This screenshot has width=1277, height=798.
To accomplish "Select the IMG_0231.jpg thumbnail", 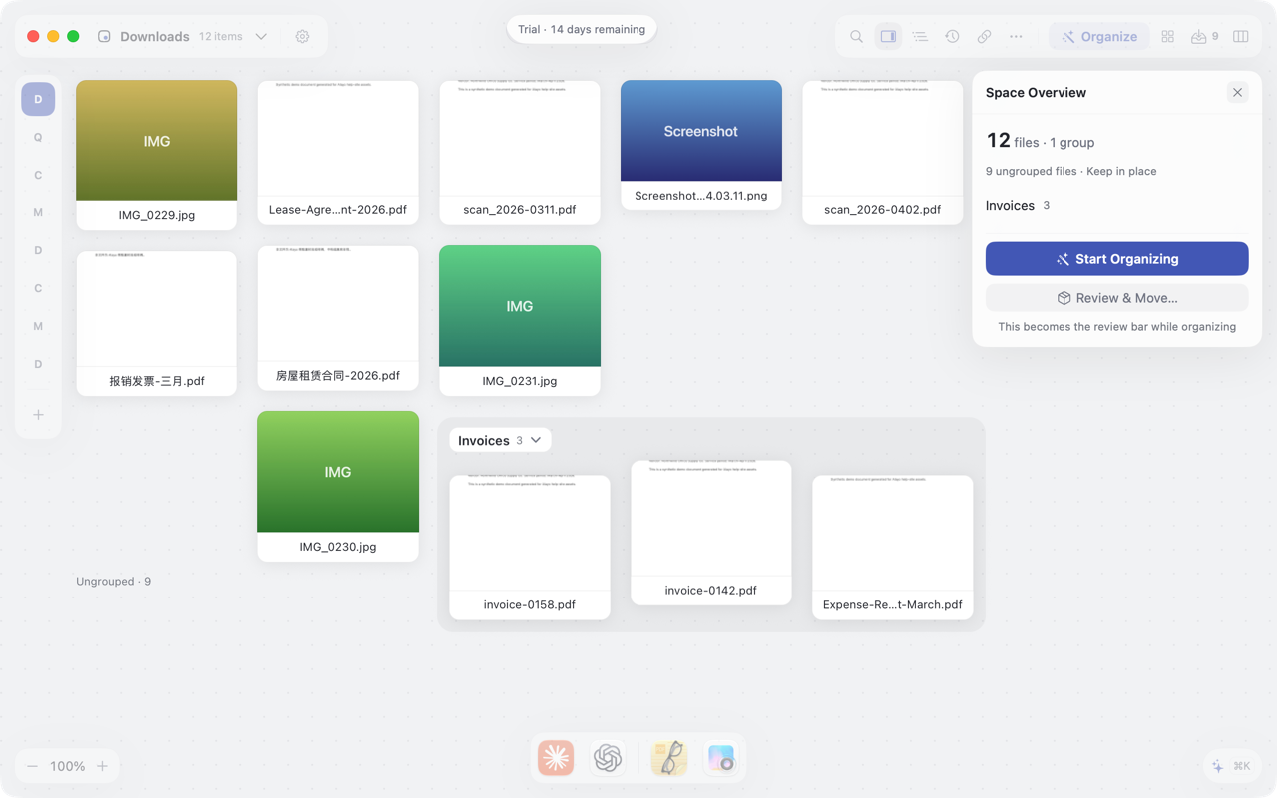I will coord(520,320).
